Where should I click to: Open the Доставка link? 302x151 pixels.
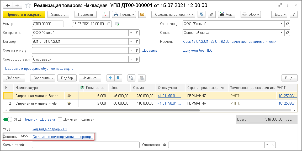[47, 120]
